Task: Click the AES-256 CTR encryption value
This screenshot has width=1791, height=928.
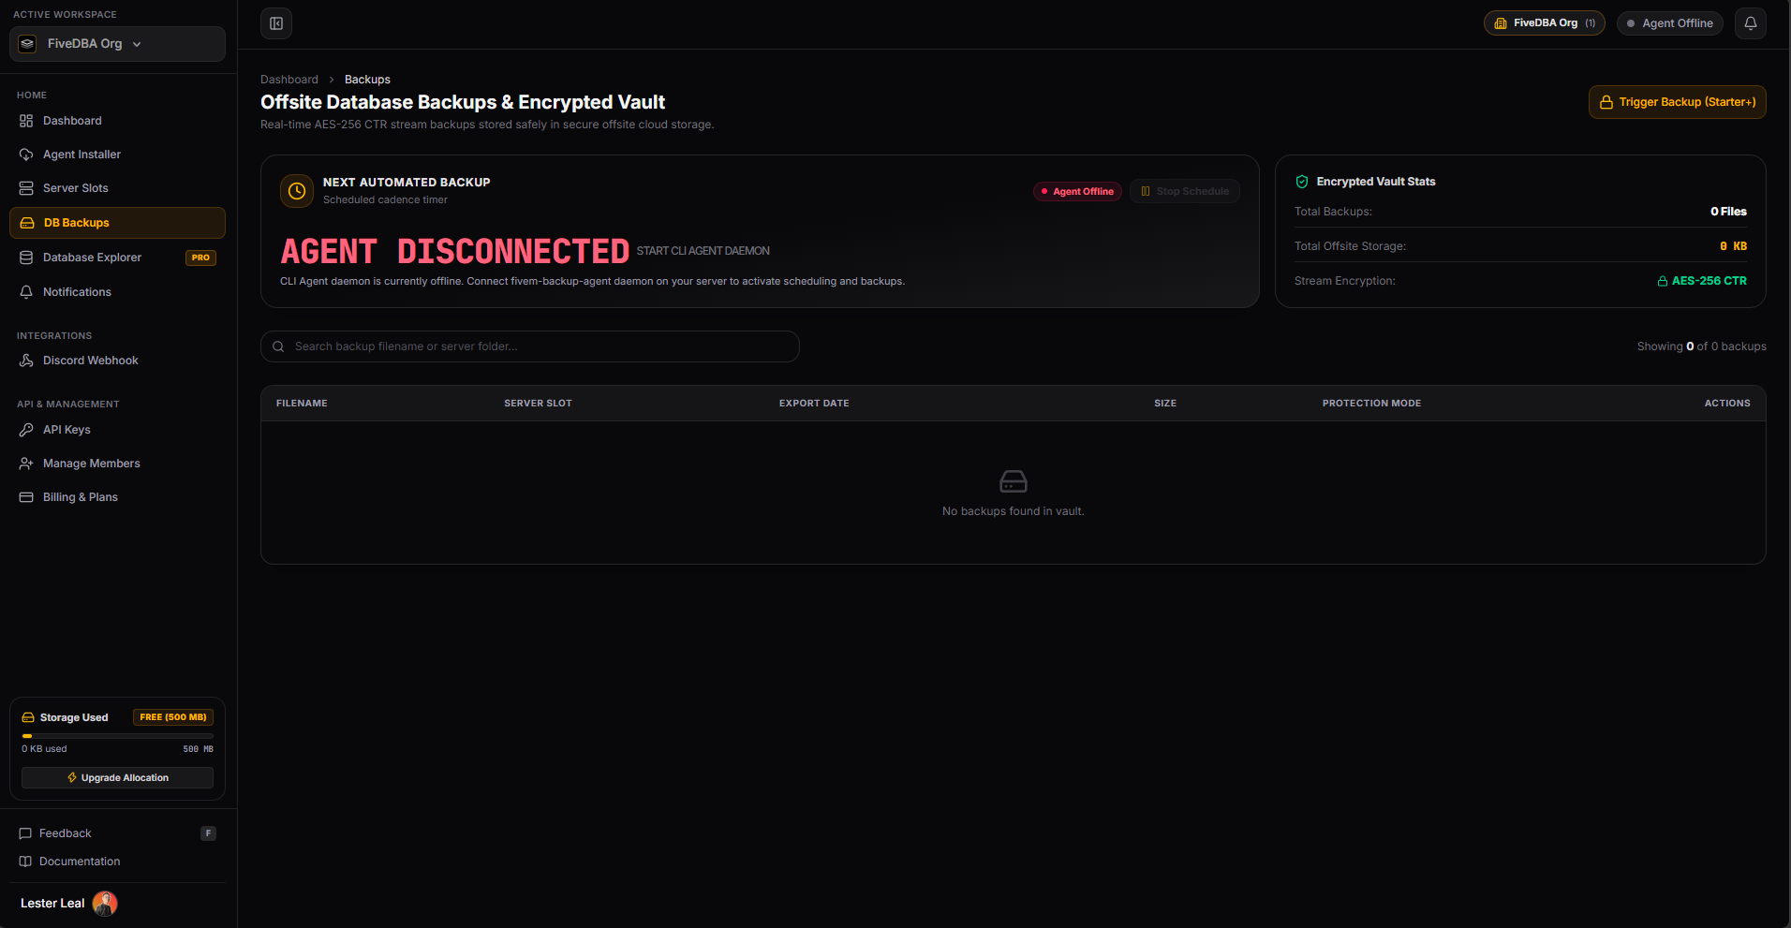Action: [1702, 281]
